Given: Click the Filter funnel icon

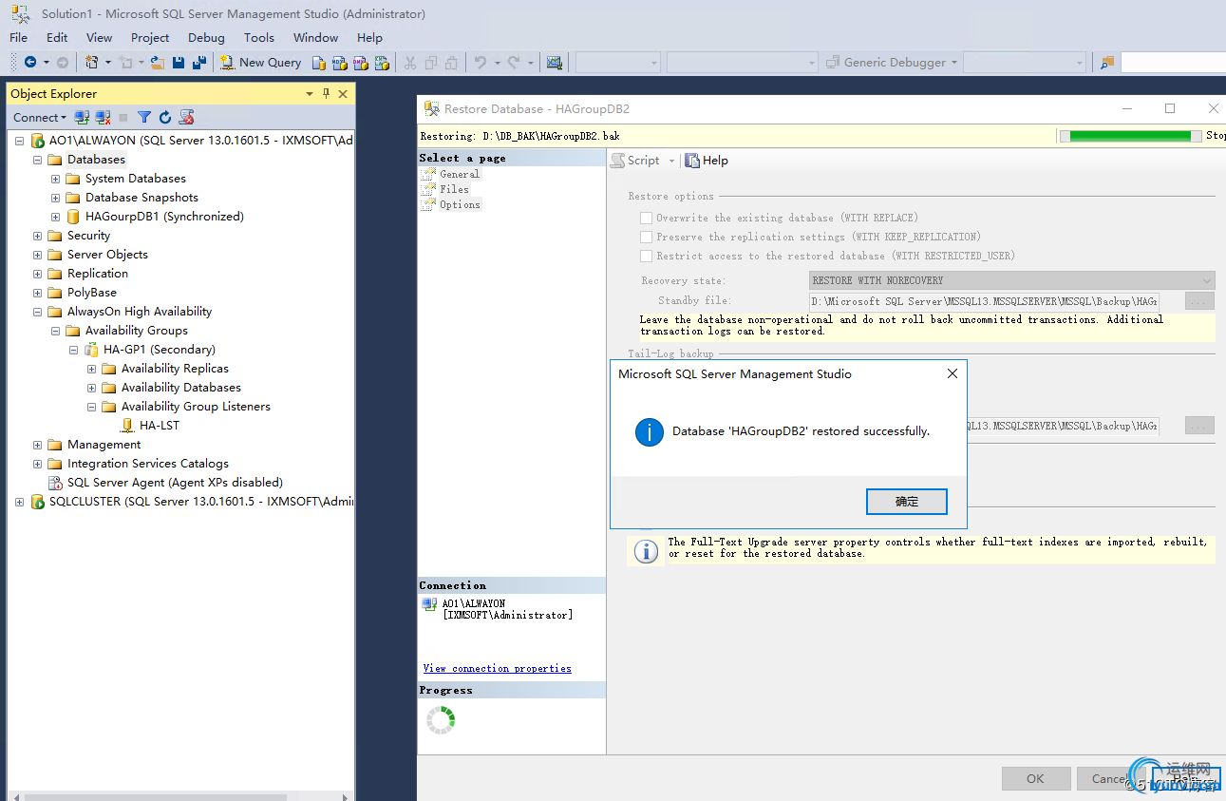Looking at the screenshot, I should point(144,117).
